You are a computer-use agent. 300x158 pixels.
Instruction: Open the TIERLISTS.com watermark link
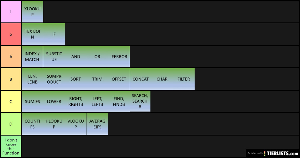tap(273, 153)
